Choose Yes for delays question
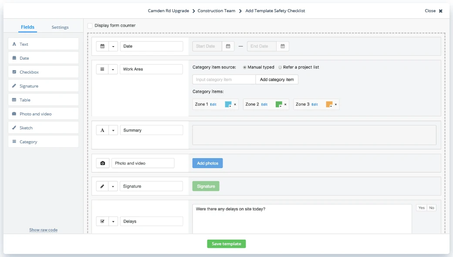Screen dimensions: 453x257 click(422, 208)
